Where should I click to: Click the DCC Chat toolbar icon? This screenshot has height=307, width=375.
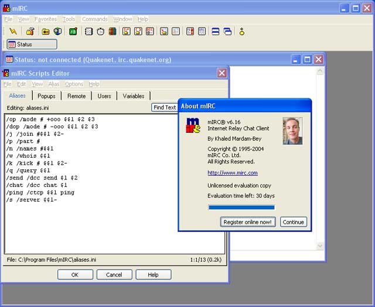[x=138, y=31]
